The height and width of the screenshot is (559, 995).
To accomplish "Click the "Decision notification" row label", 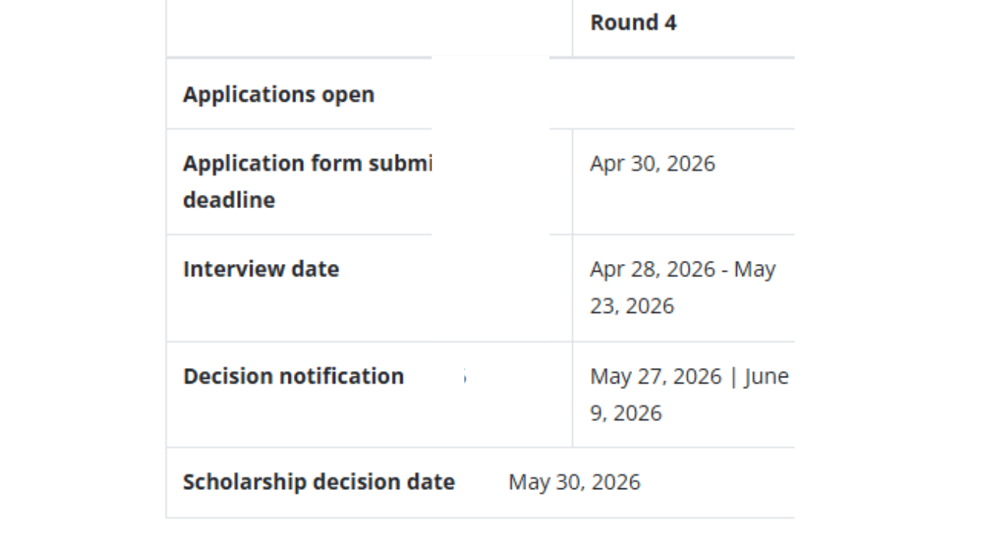I will click(x=293, y=377).
